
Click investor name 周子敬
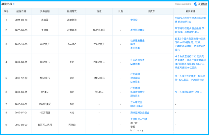[134, 123]
